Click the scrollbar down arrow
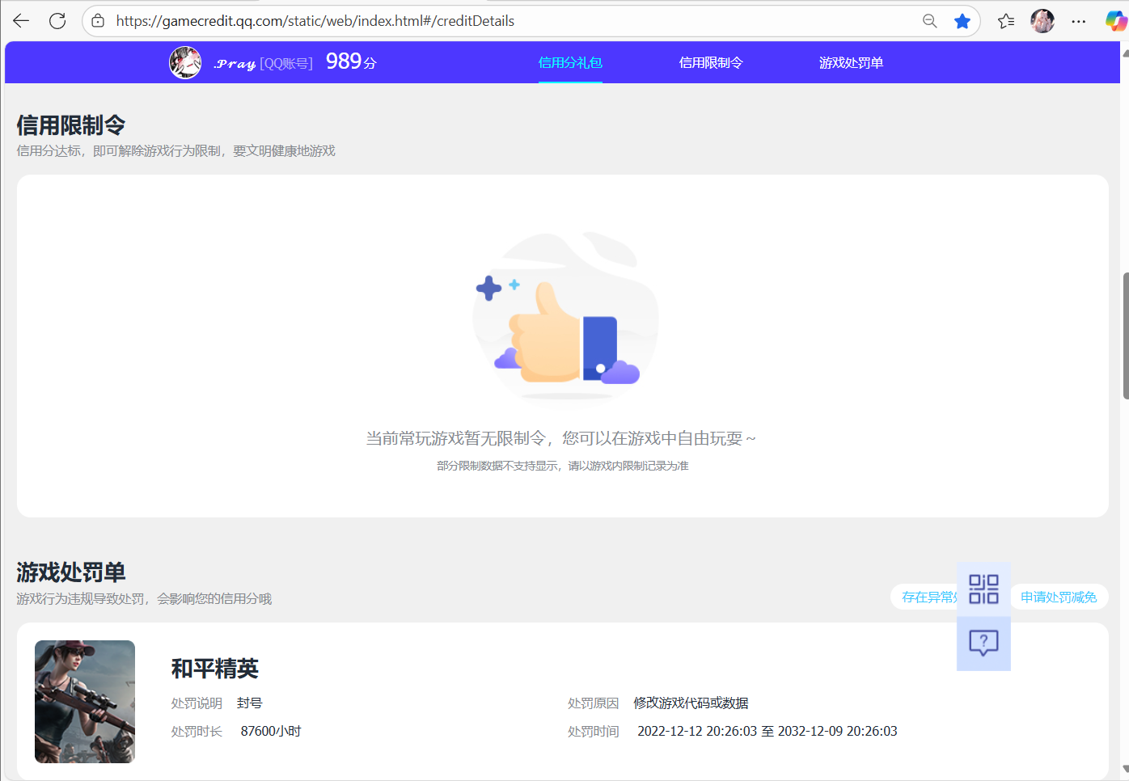 point(1125,769)
